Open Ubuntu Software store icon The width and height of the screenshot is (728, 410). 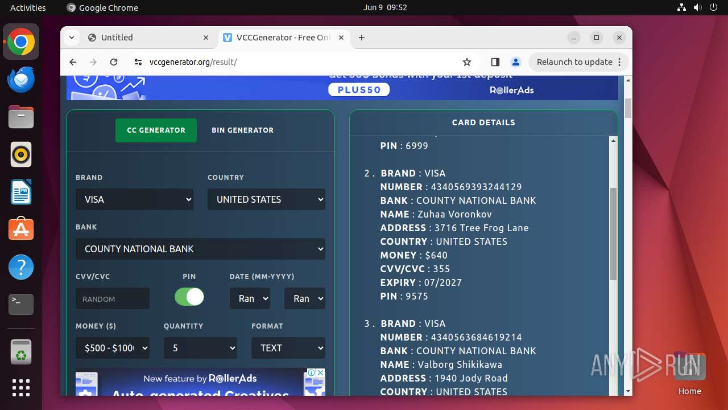[x=21, y=230]
